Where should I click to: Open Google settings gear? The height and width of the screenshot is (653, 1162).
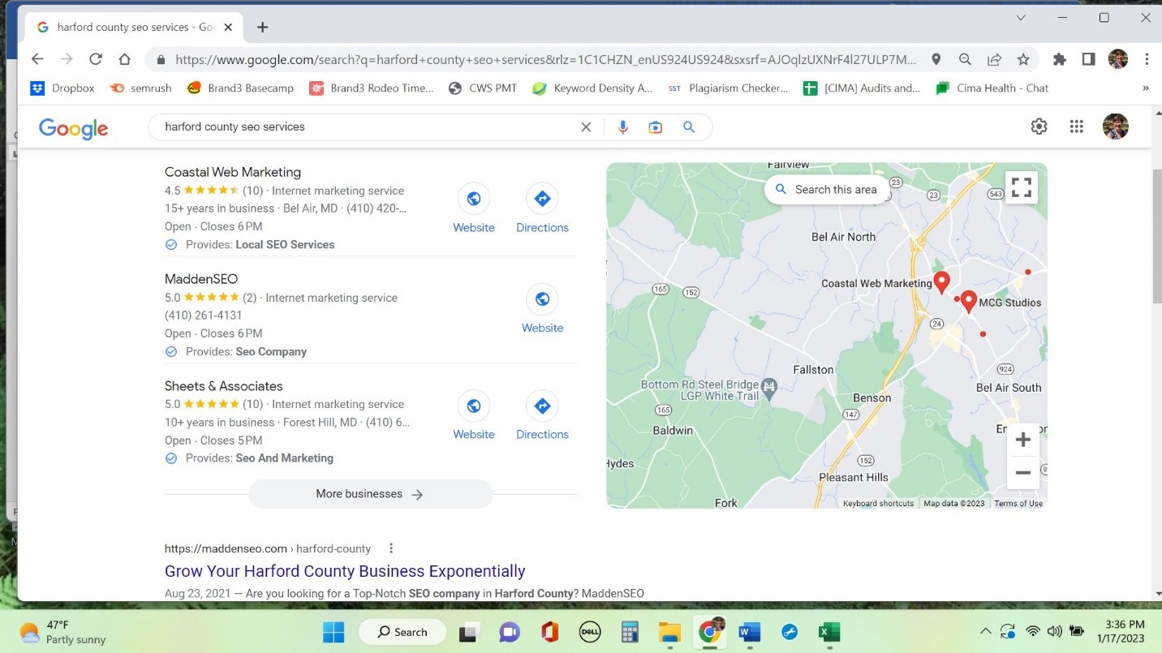pos(1039,127)
